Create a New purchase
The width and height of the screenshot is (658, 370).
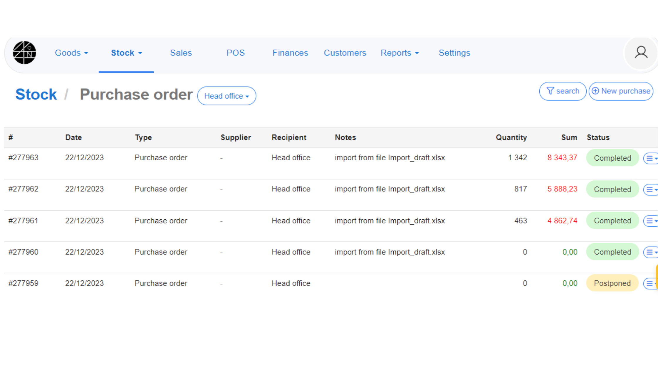tap(621, 91)
